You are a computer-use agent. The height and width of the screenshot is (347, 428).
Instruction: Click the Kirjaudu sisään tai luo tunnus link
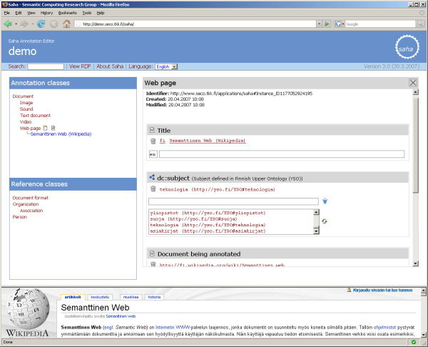coord(382,290)
